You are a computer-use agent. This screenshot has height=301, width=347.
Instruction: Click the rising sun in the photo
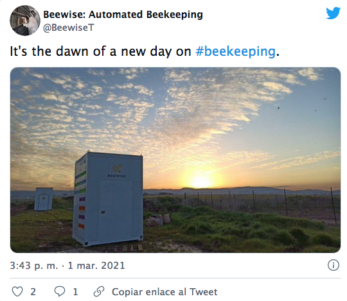(x=201, y=182)
